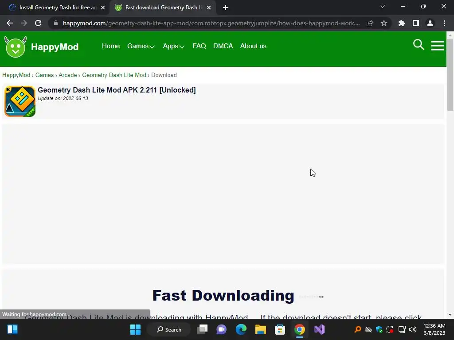Screen dimensions: 454x340
Task: Open the site search magnifier icon
Action: (419, 45)
